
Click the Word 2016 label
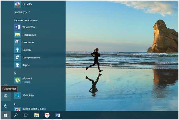(29, 27)
